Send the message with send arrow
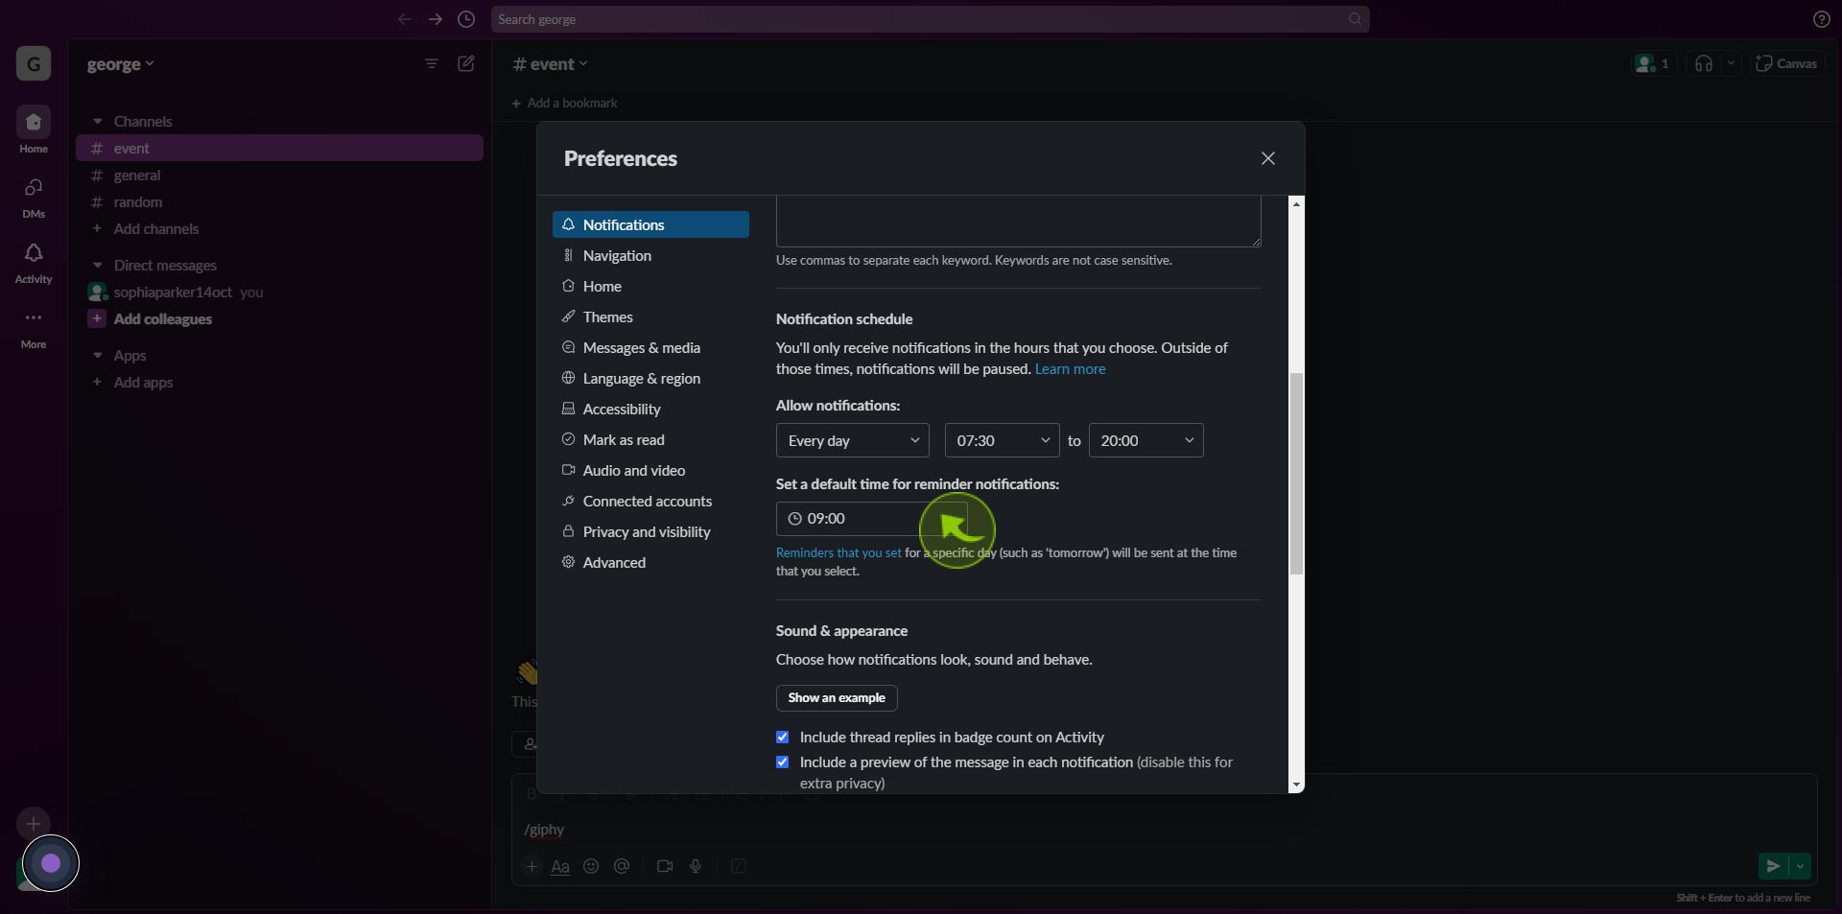 click(x=1773, y=866)
